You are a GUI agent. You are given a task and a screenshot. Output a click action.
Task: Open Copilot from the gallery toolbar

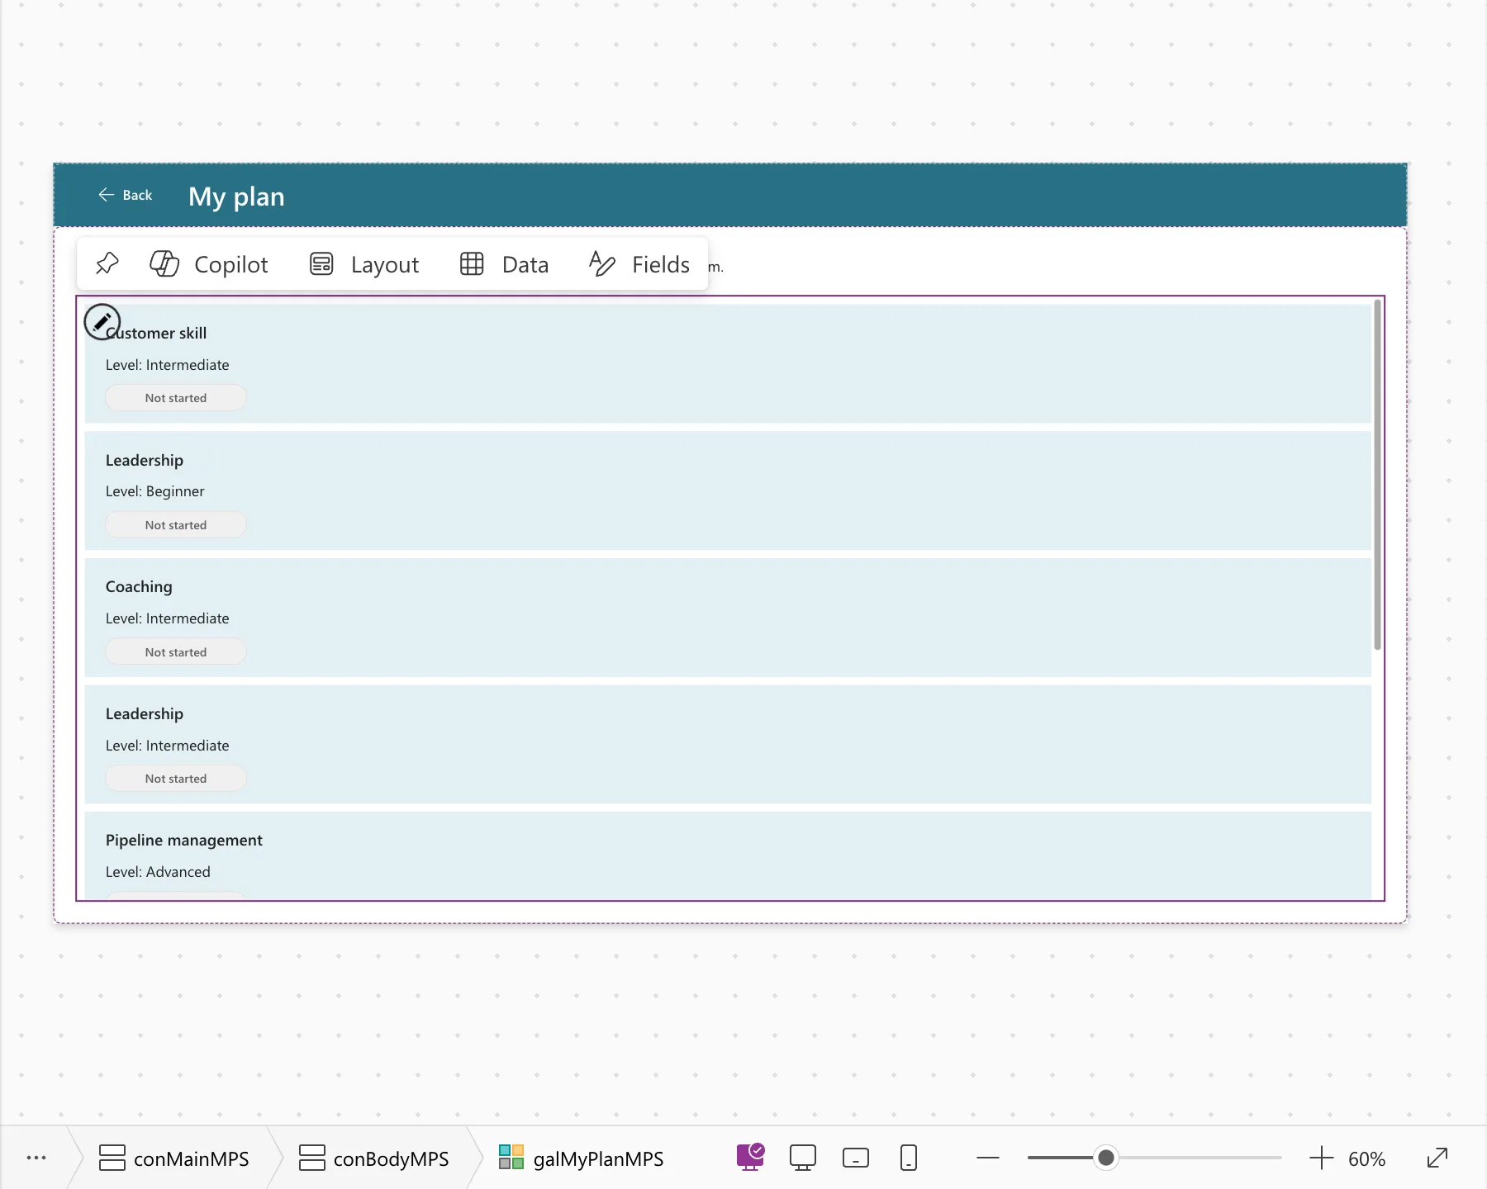point(209,264)
